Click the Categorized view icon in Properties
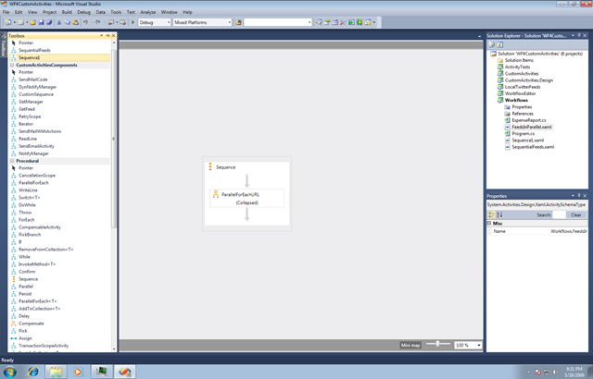 tap(491, 214)
